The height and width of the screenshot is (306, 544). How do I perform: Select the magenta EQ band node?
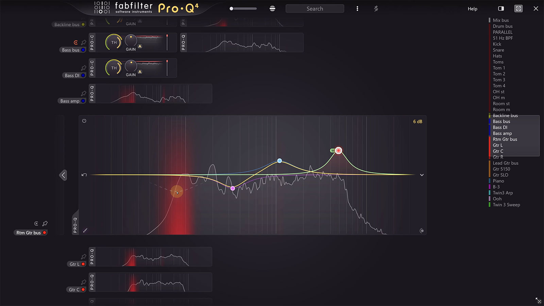[233, 188]
